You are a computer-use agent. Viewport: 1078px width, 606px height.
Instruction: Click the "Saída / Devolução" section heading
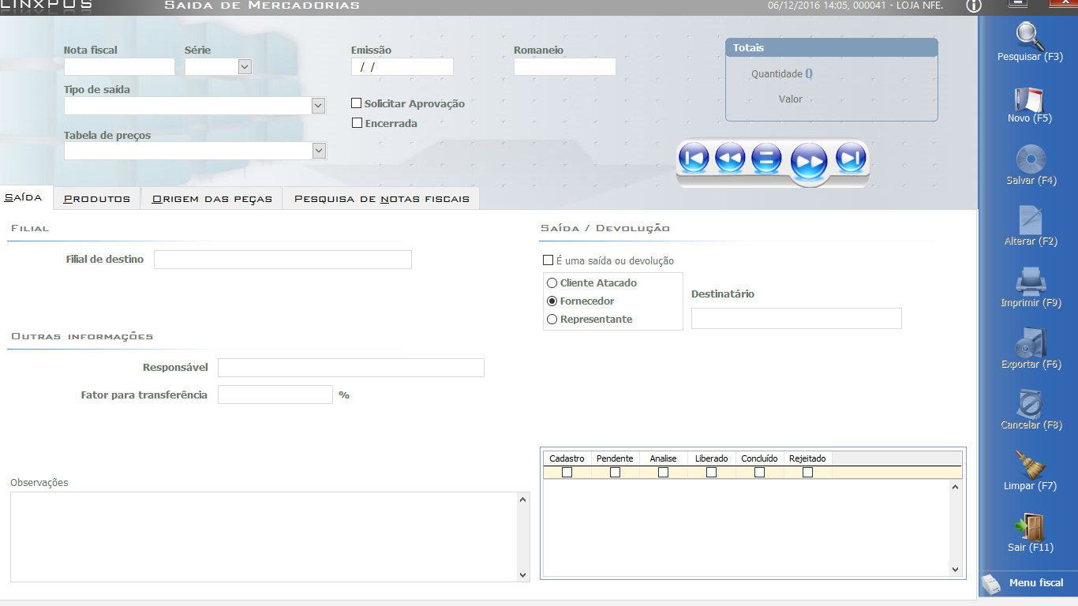(605, 228)
